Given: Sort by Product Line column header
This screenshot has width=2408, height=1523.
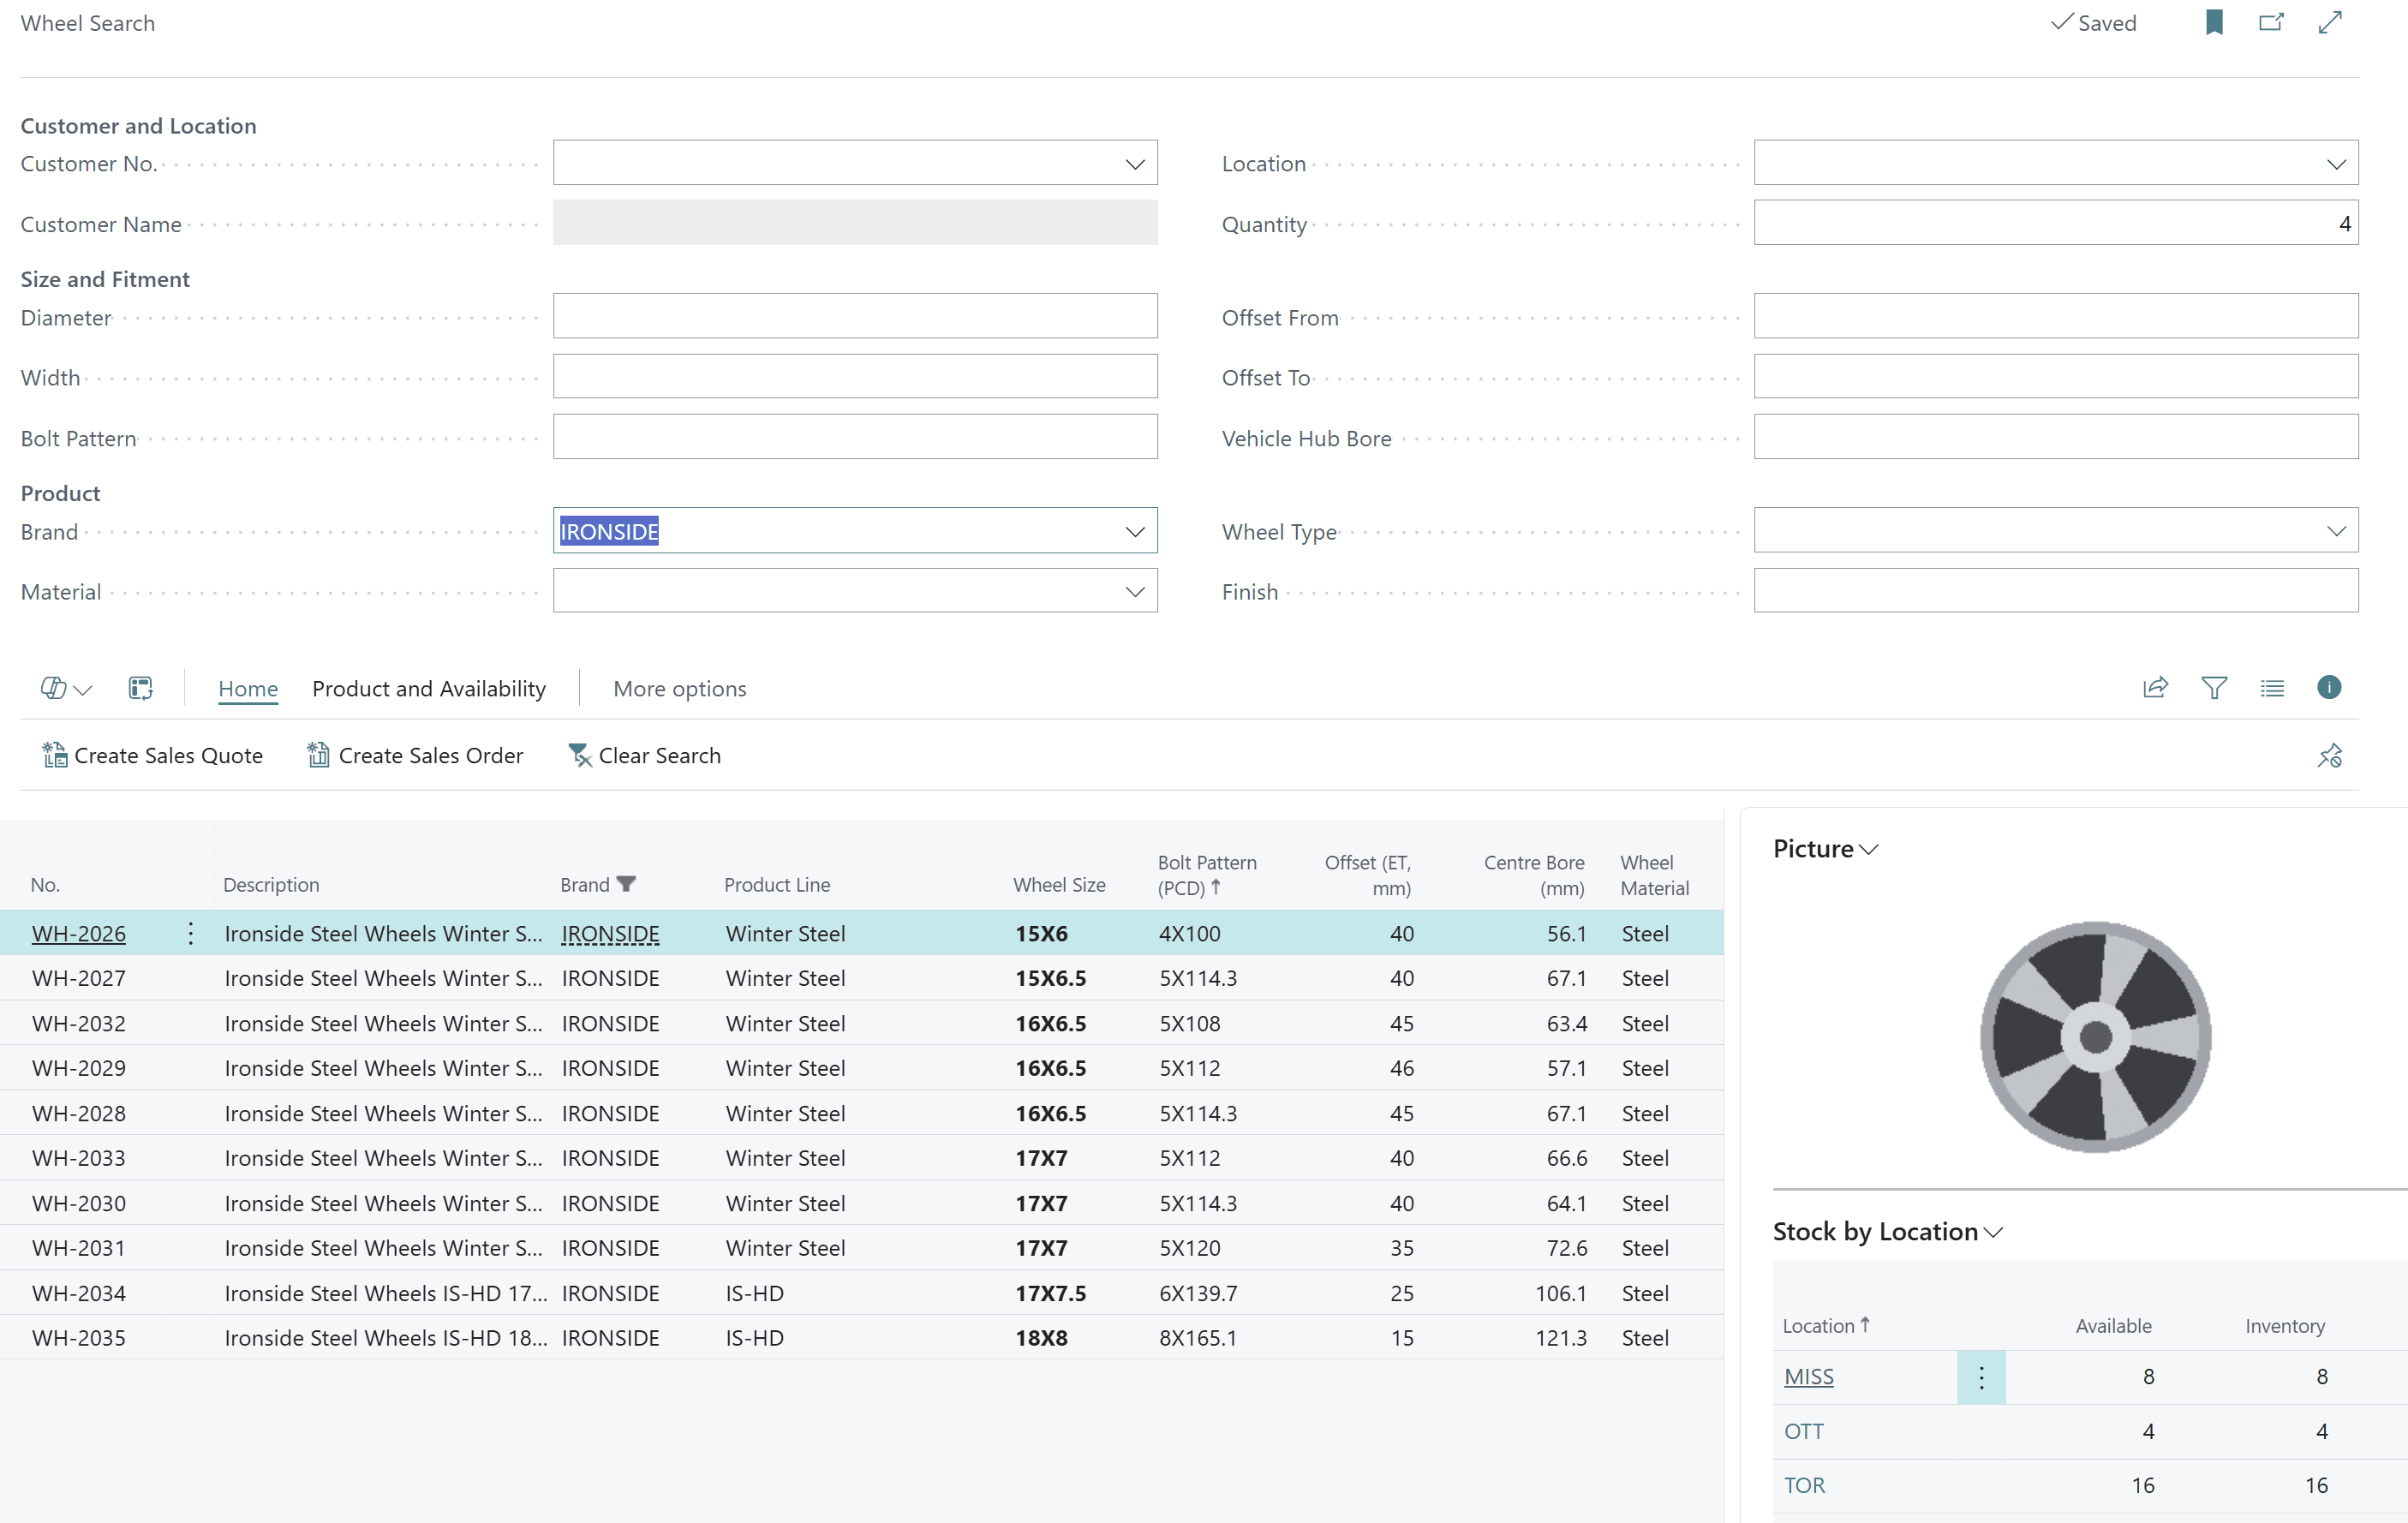Looking at the screenshot, I should 777,885.
